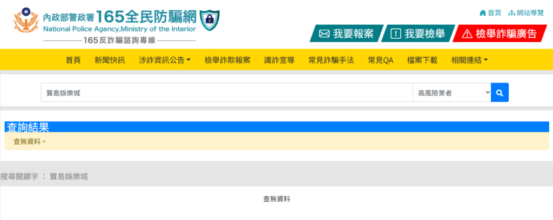Viewport: 553px width, 220px height.
Task: Click the 我要報案 button
Action: 346,33
